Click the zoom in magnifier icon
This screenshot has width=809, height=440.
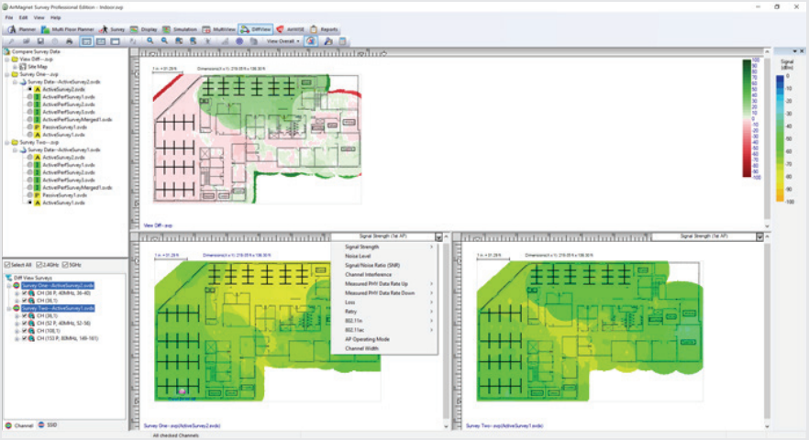tap(150, 41)
